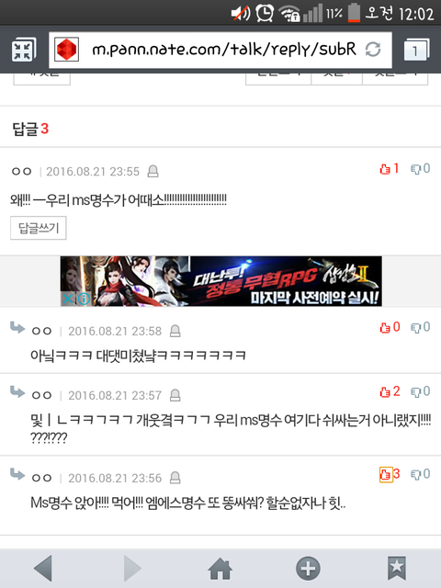Open the browser home page icon
441x588 pixels.
(220, 569)
